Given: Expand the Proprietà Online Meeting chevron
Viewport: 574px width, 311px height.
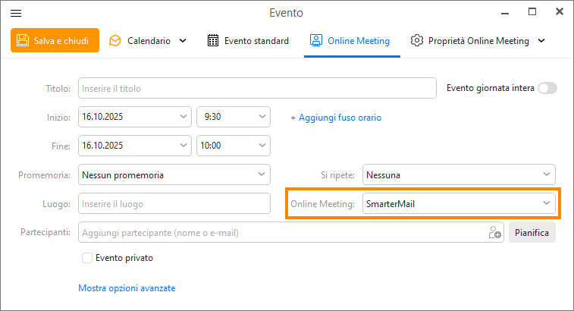Looking at the screenshot, I should click(x=541, y=40).
